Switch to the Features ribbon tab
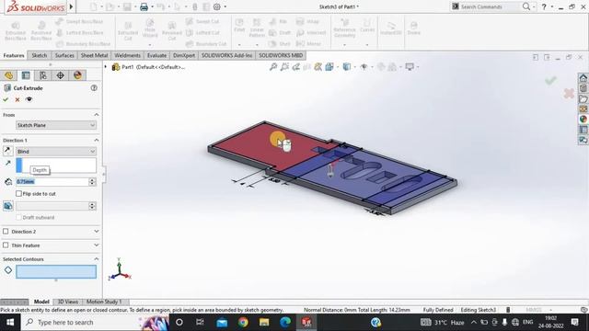Viewport: 589px width, 331px height. click(14, 55)
